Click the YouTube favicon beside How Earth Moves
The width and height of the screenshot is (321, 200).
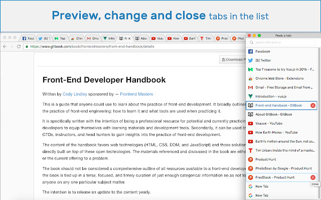[x=250, y=132]
